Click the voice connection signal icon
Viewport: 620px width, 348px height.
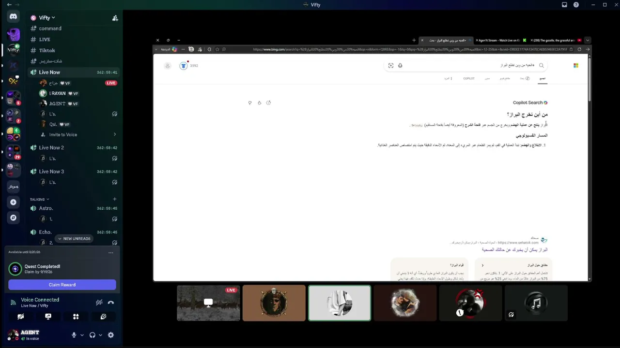click(13, 303)
